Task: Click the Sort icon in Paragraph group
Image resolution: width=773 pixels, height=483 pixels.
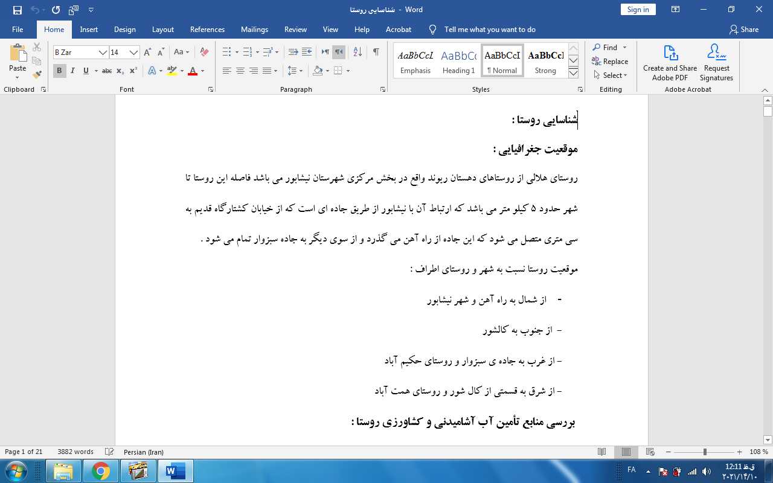Action: pyautogui.click(x=358, y=53)
